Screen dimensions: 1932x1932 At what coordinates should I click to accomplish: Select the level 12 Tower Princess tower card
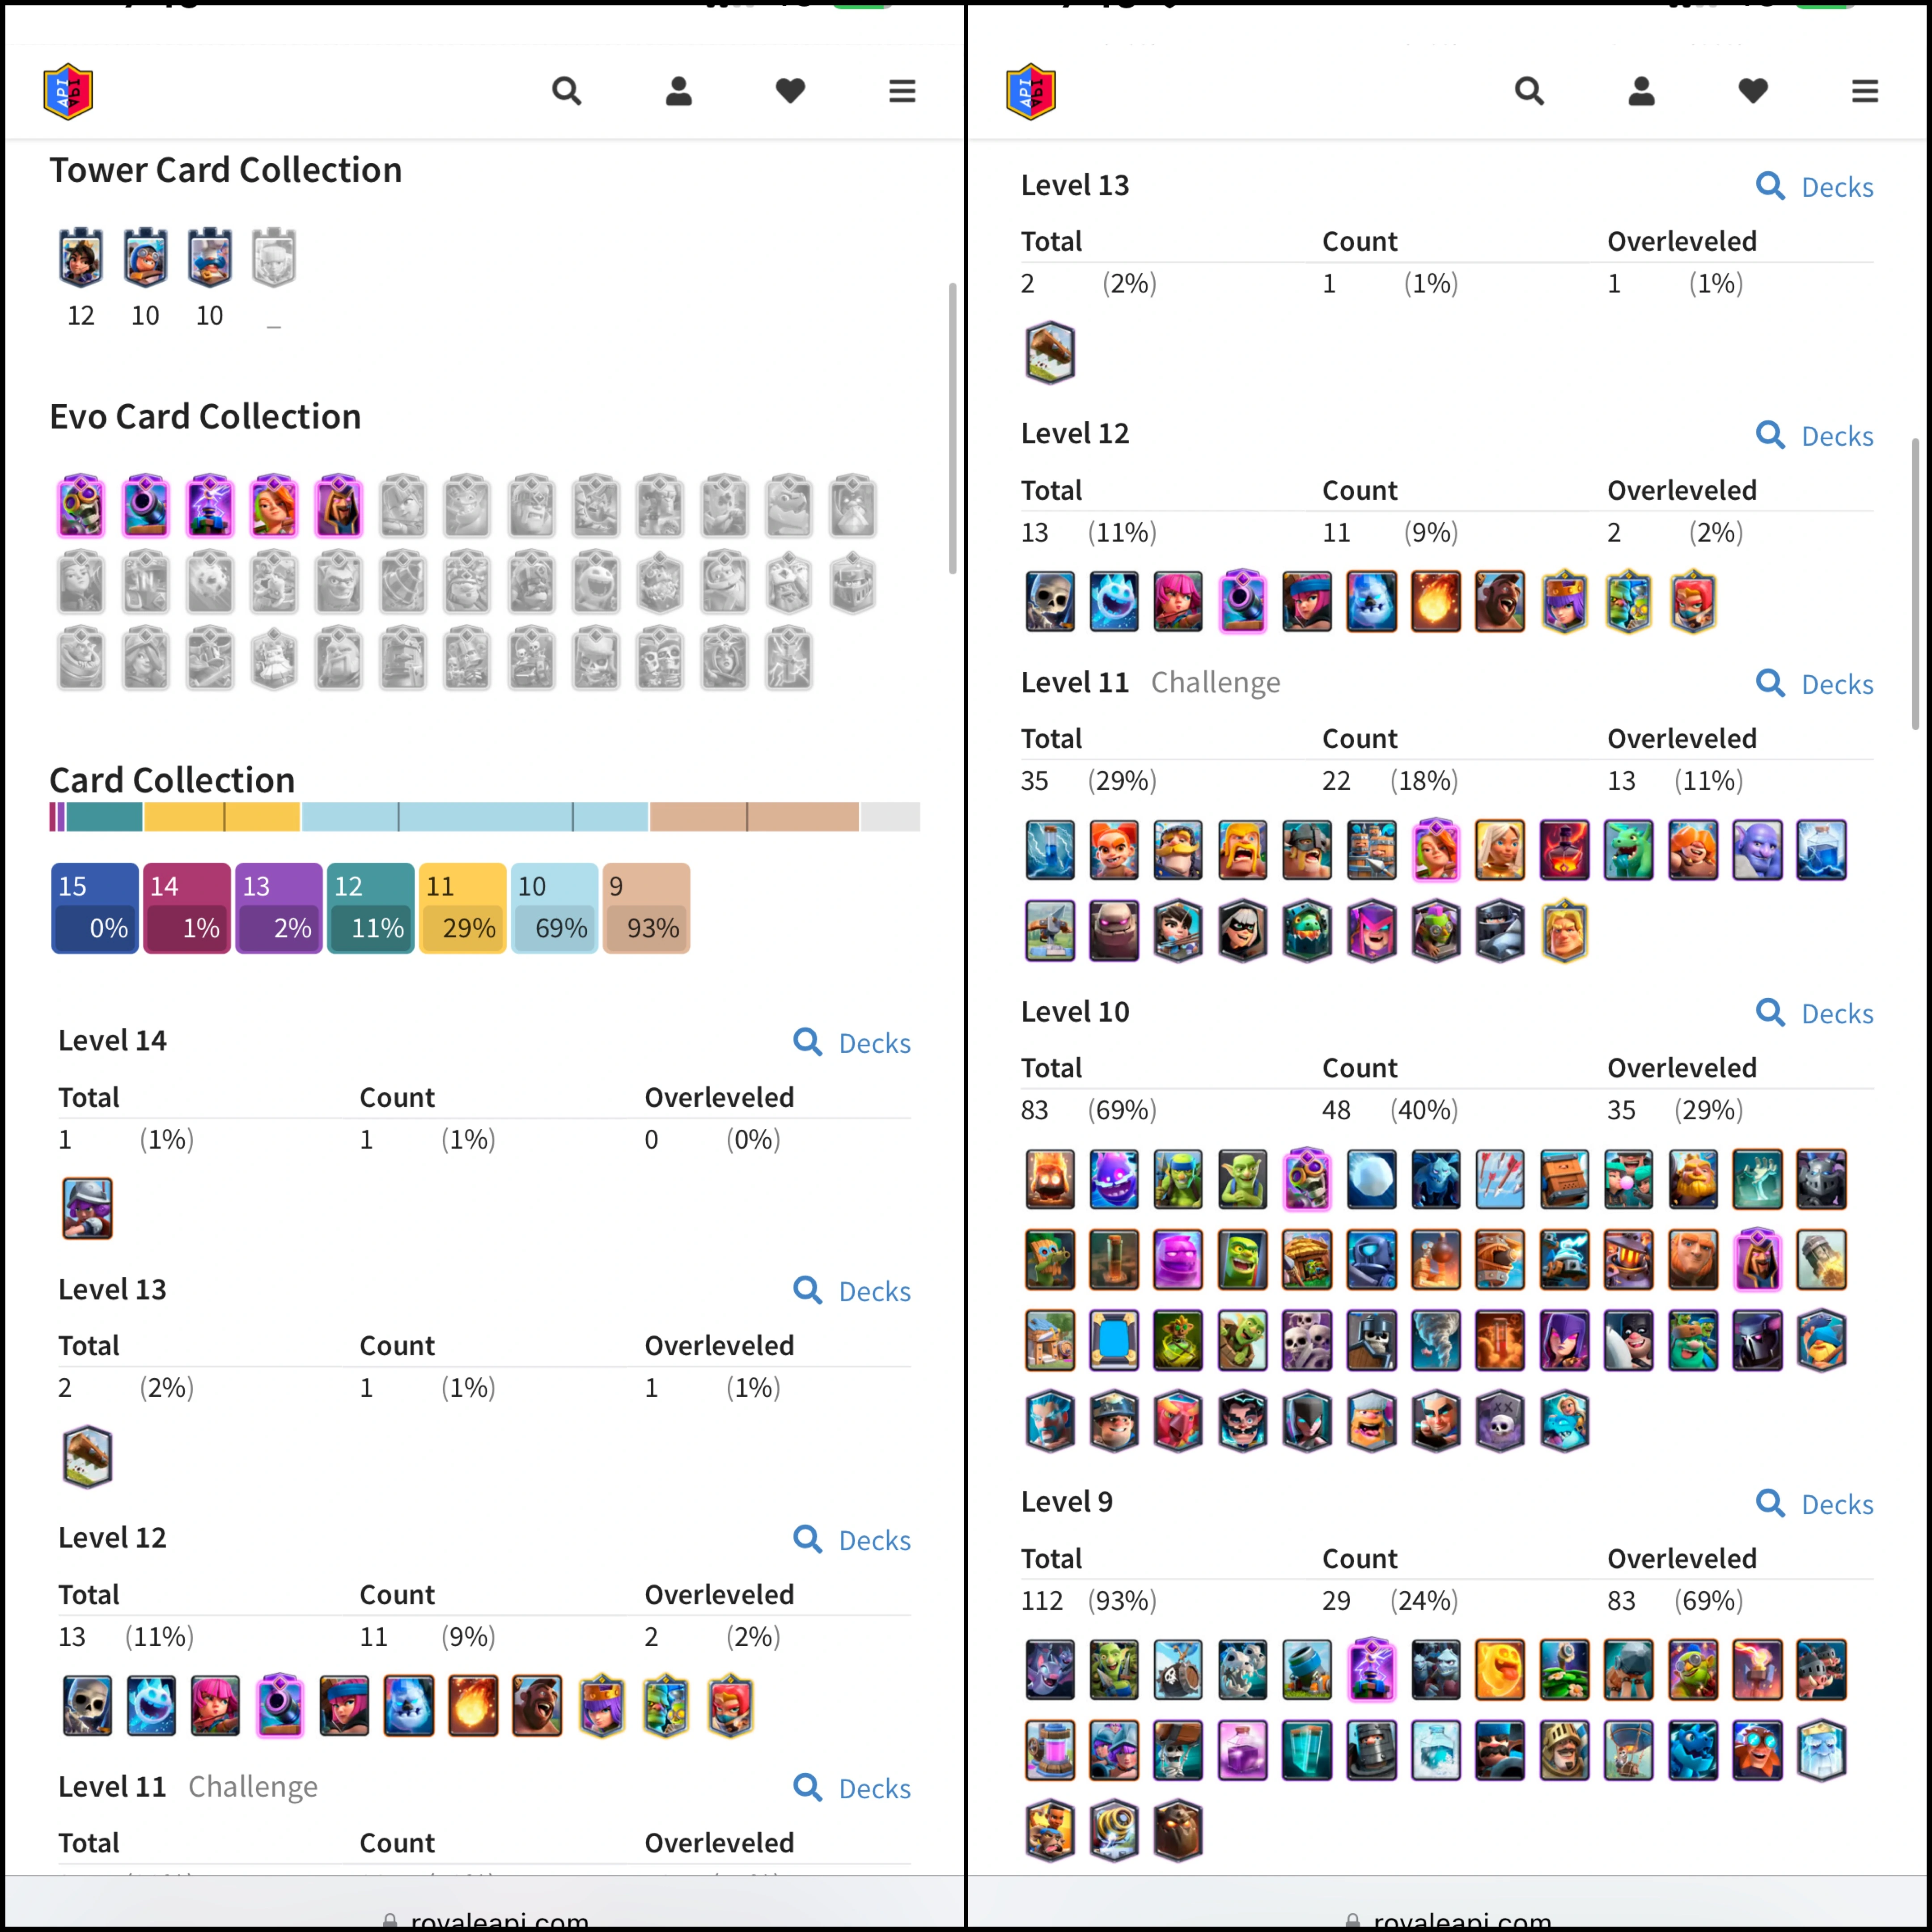(81, 258)
